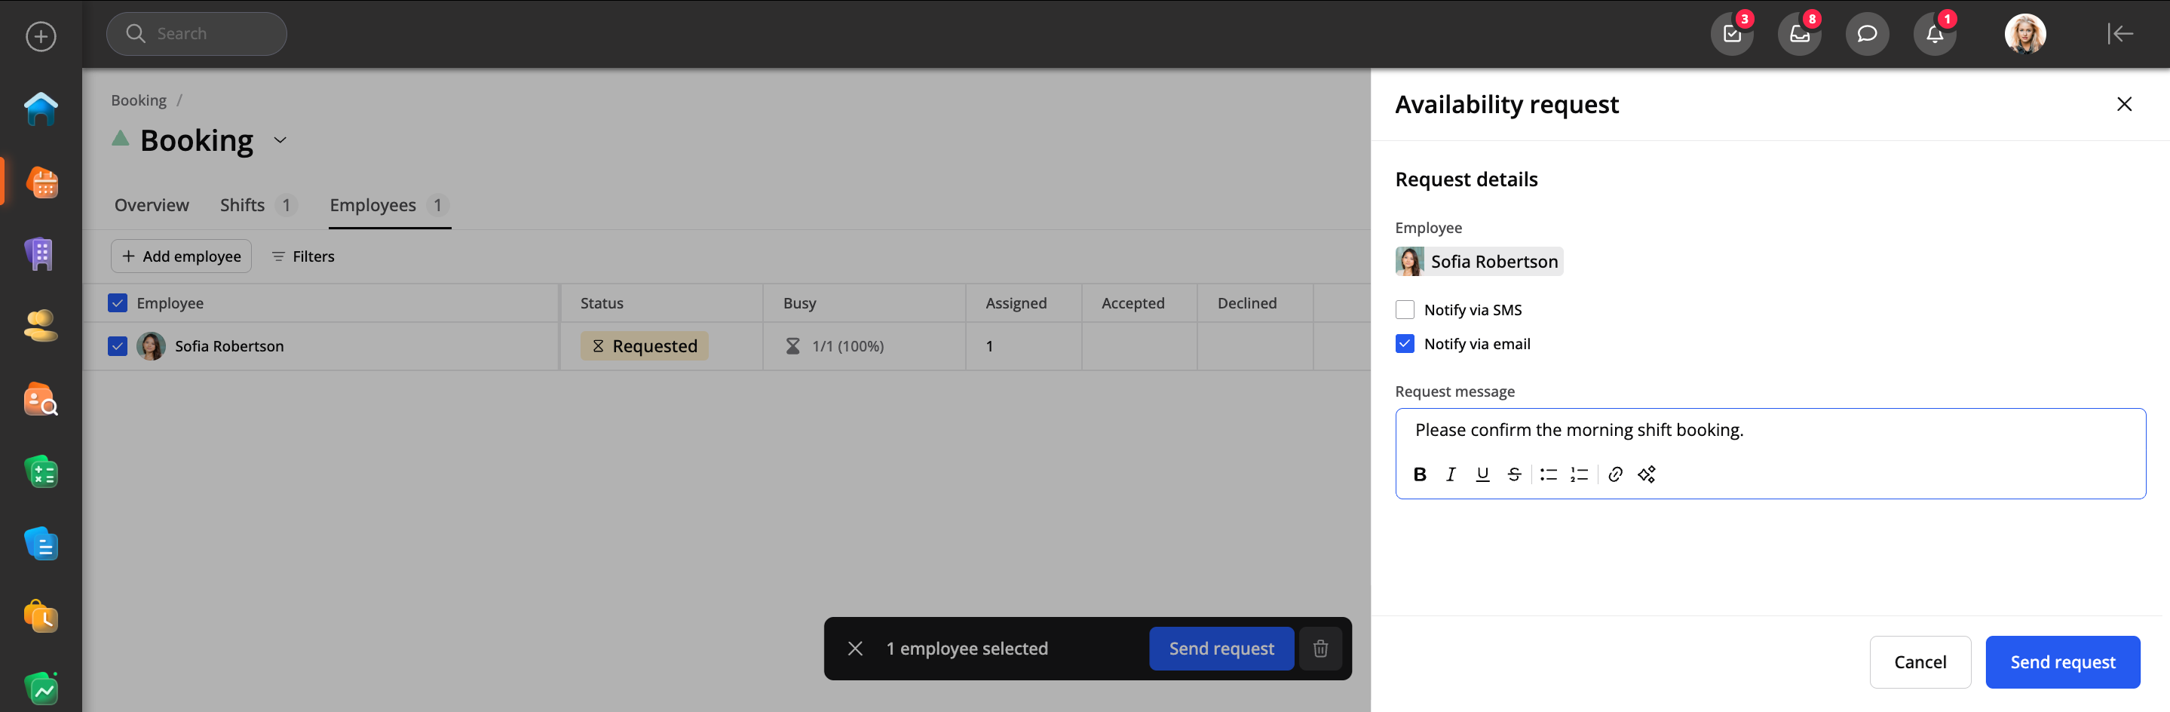Screen dimensions: 2170x712
Task: Click the Search field in top bar
Action: 196,34
